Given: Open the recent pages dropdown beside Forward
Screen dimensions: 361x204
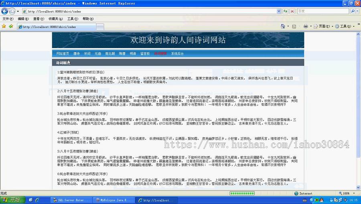Looking at the screenshot, I should [x=18, y=11].
